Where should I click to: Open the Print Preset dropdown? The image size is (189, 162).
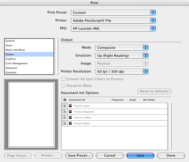point(113,12)
